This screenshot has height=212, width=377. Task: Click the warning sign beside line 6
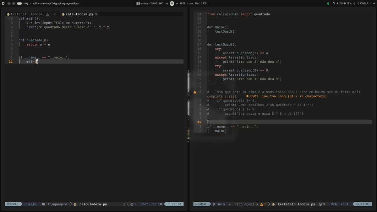coord(195,92)
